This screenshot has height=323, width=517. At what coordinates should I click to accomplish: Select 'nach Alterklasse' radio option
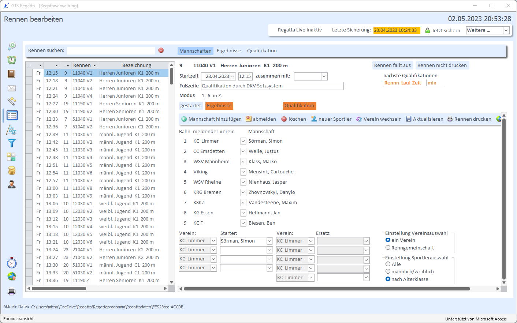tap(388, 279)
